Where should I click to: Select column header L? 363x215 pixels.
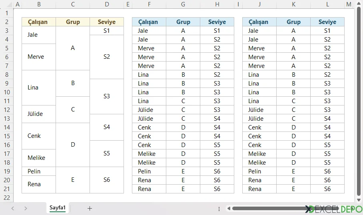(x=327, y=4)
